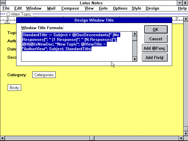Open the File menu

6,8
